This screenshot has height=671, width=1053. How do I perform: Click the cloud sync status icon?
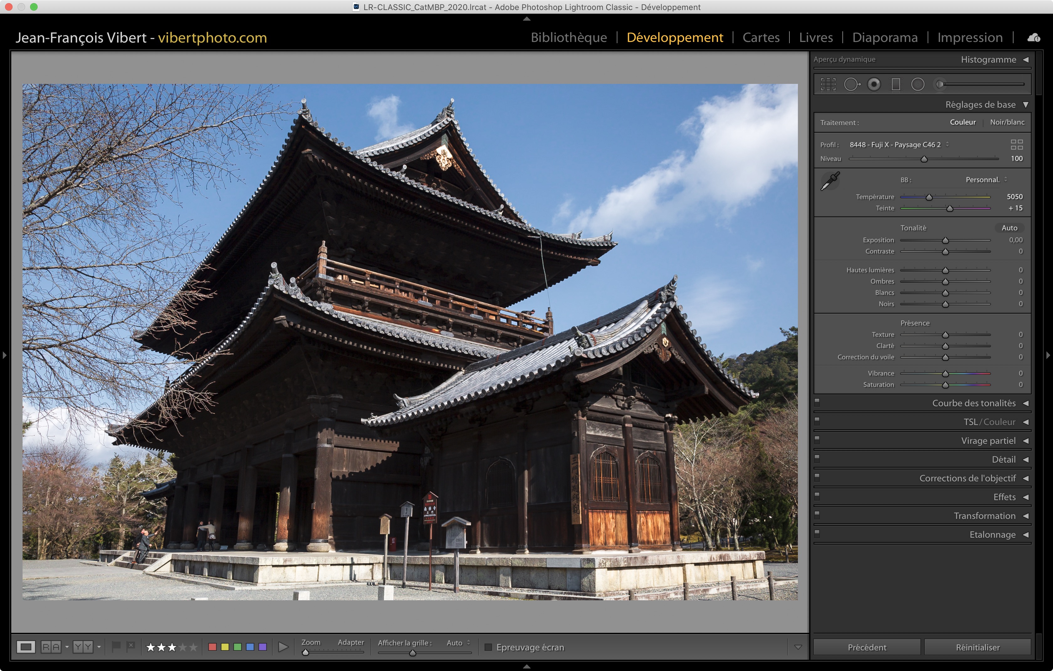pyautogui.click(x=1034, y=38)
